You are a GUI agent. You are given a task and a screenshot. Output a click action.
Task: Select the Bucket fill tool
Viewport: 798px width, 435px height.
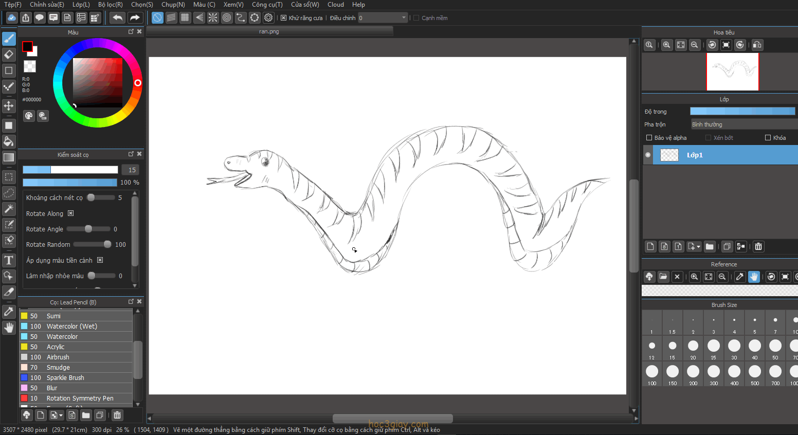9,141
